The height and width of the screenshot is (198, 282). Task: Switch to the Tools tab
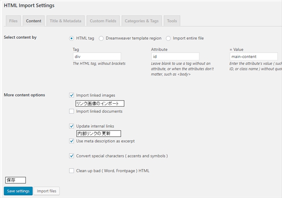click(172, 21)
